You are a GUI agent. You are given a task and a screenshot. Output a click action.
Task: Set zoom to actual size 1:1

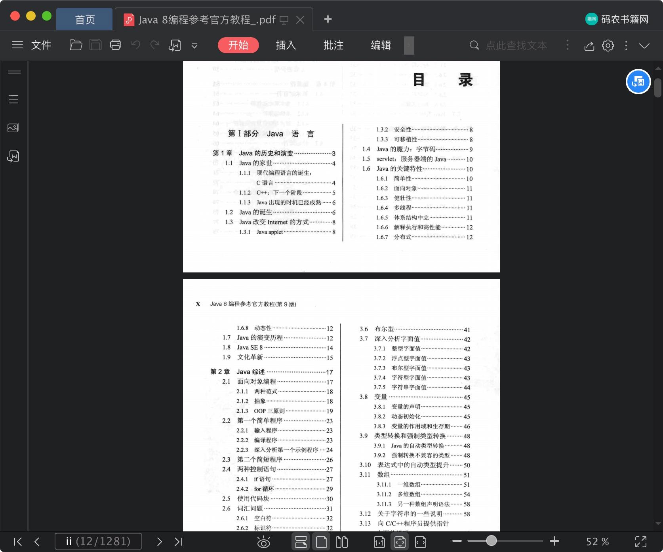[379, 542]
